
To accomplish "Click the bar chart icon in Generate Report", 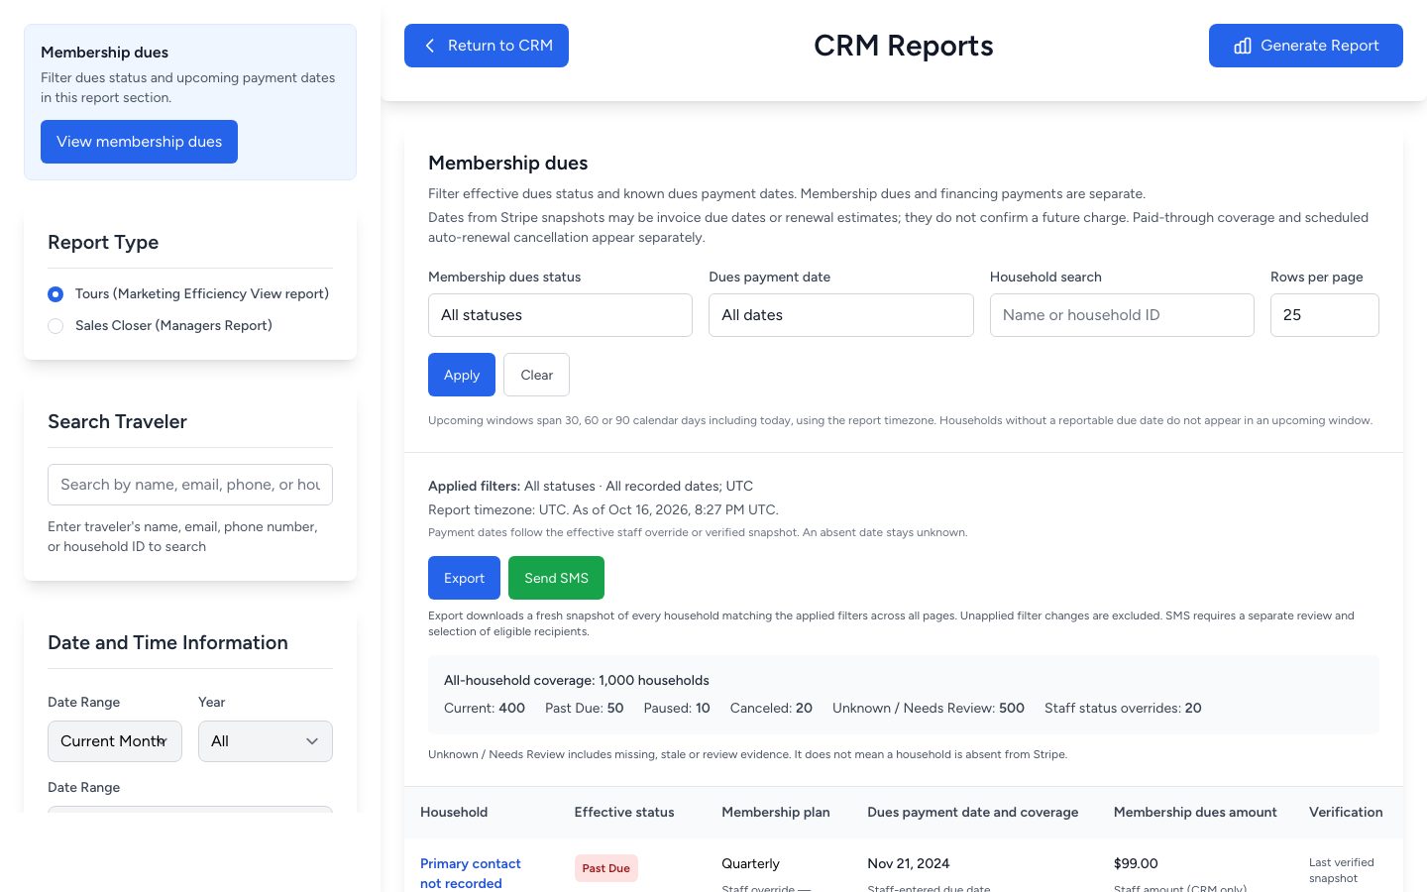I will 1243,46.
